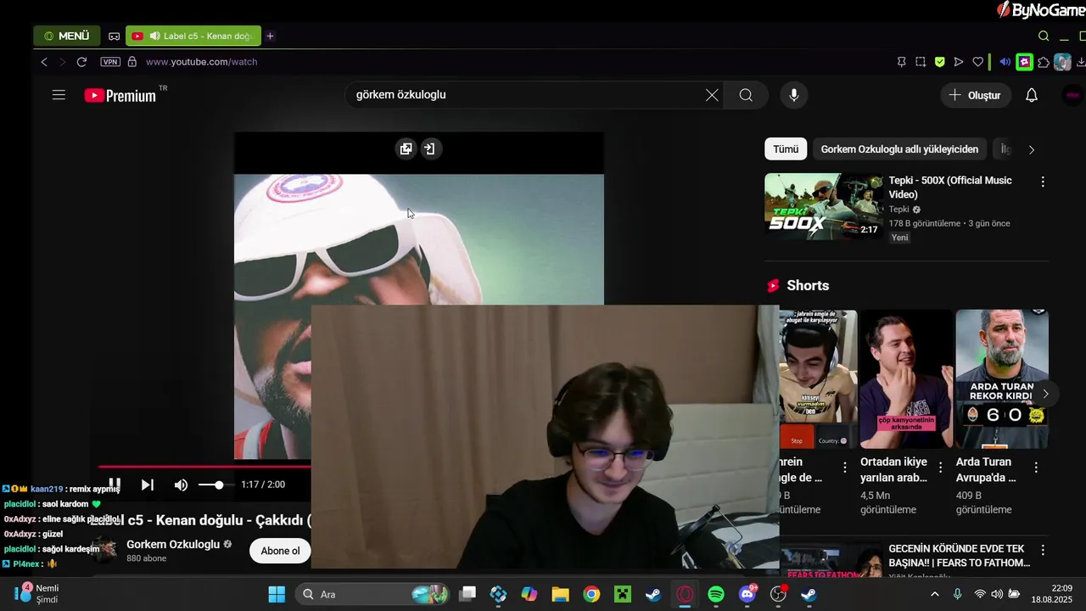
Task: Start voice search with microphone
Action: [794, 95]
